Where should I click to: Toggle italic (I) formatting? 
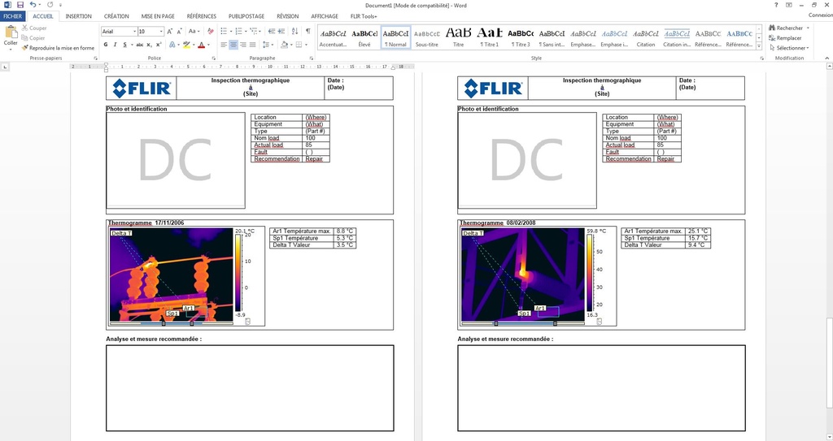[x=116, y=45]
